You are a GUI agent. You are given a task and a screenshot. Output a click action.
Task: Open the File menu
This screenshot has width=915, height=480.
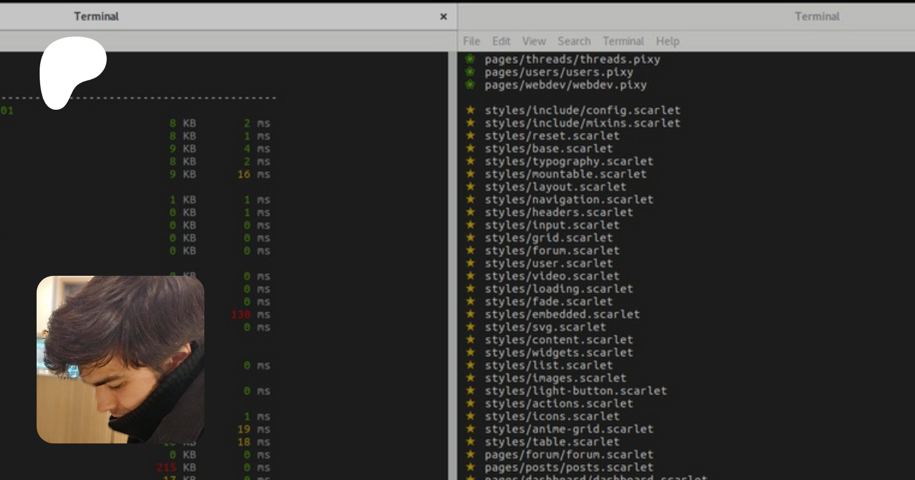tap(471, 41)
